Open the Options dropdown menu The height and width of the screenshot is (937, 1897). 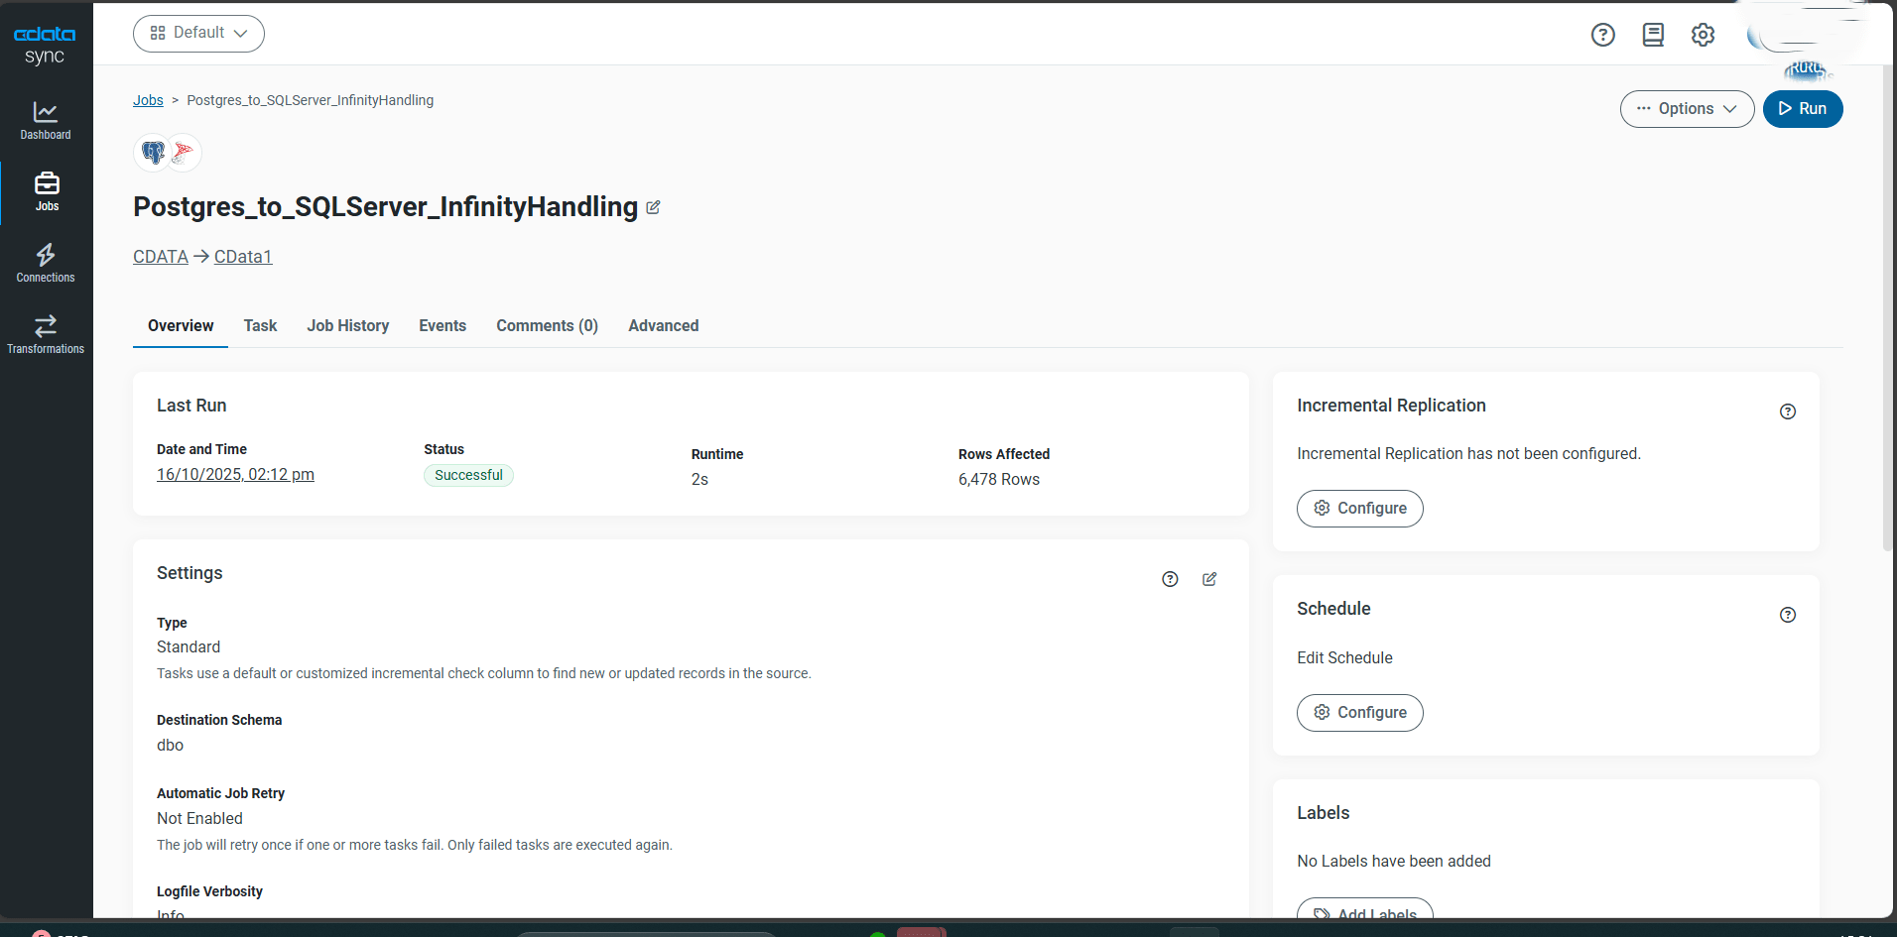(1687, 109)
